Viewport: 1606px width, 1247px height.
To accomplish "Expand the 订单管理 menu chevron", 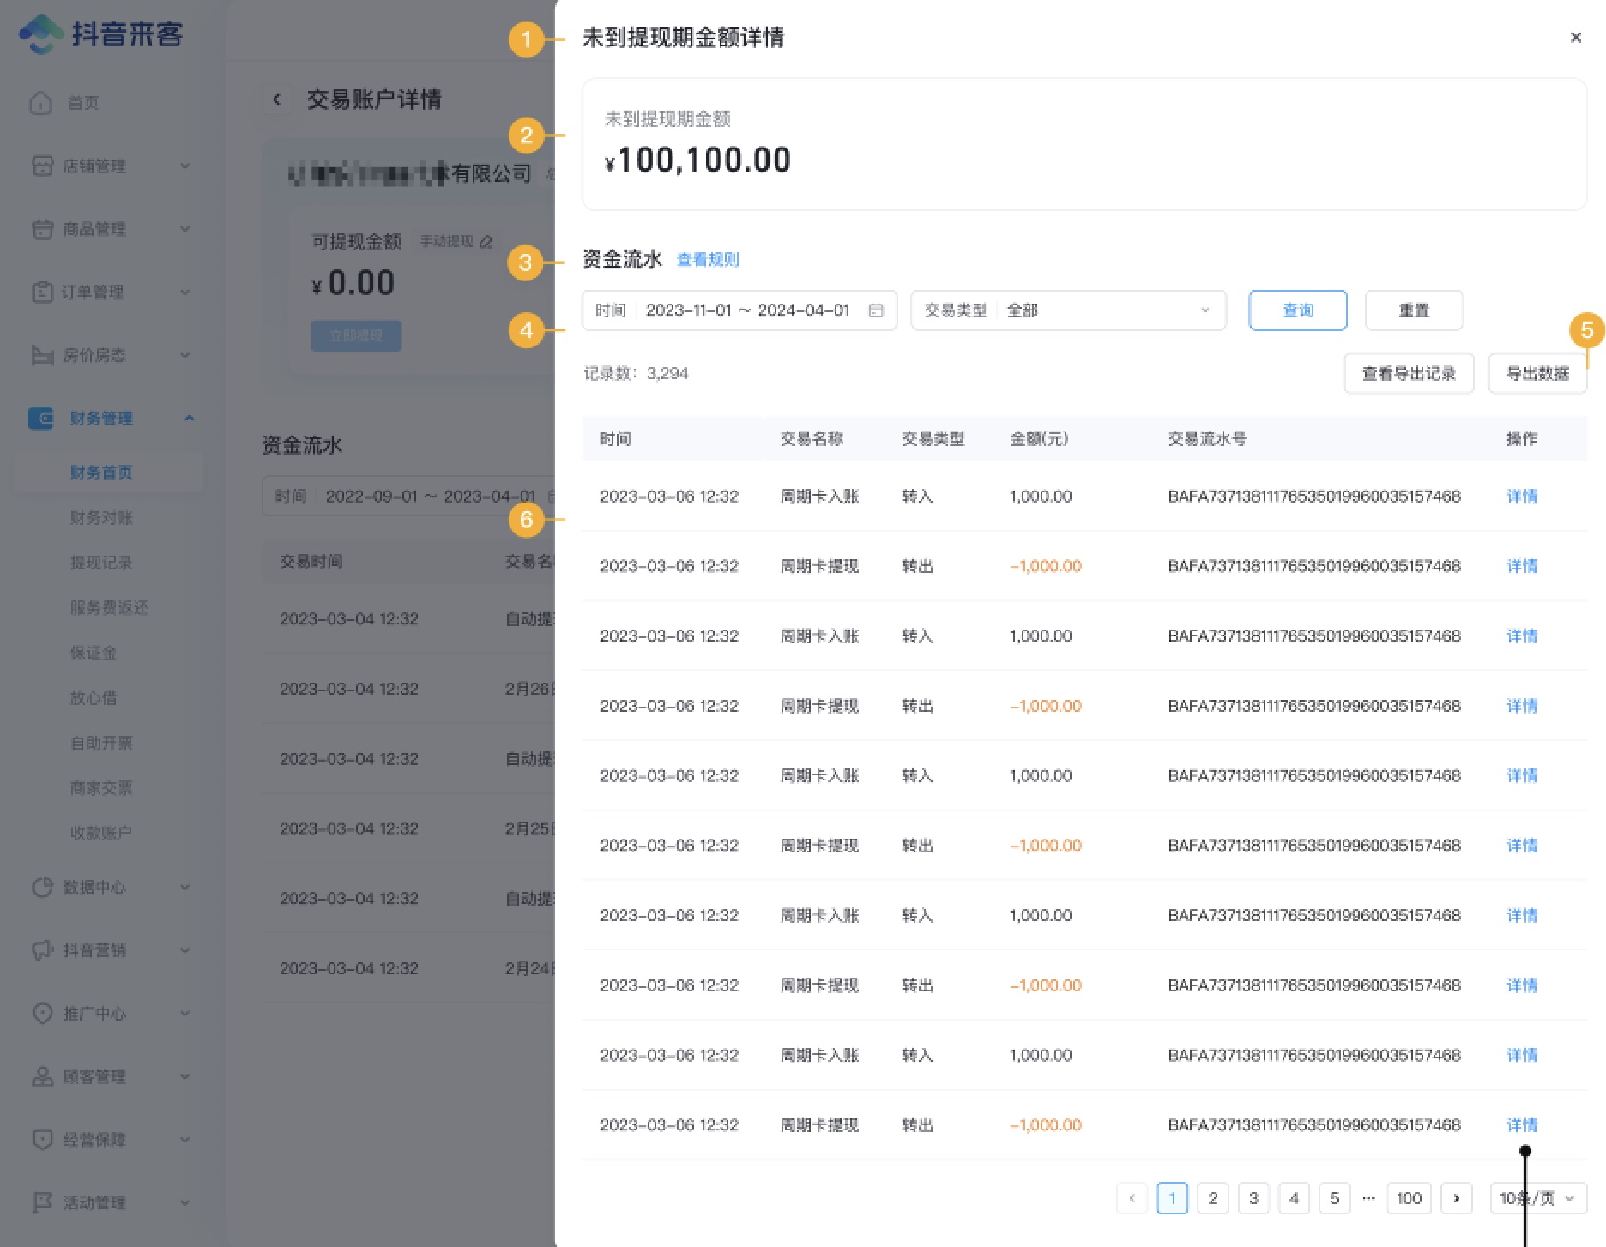I will 184,292.
